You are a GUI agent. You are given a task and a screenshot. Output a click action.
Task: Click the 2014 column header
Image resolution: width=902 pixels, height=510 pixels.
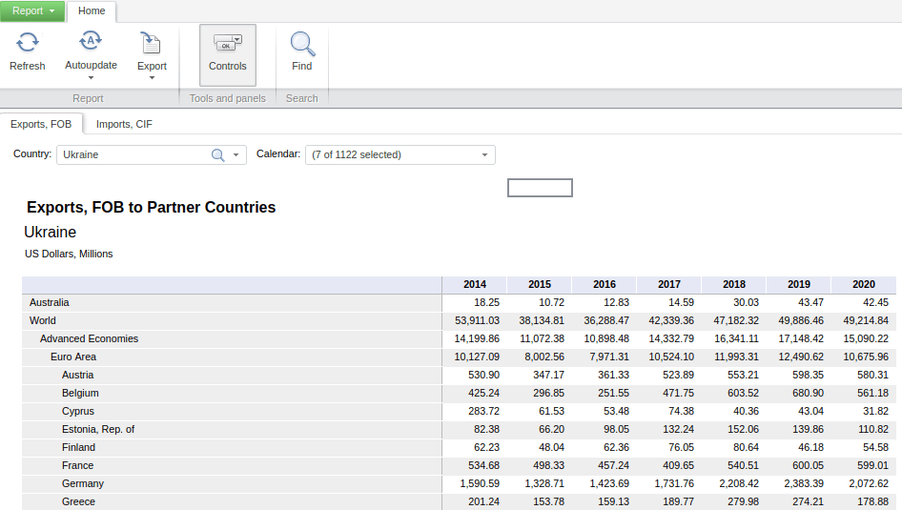tap(474, 284)
